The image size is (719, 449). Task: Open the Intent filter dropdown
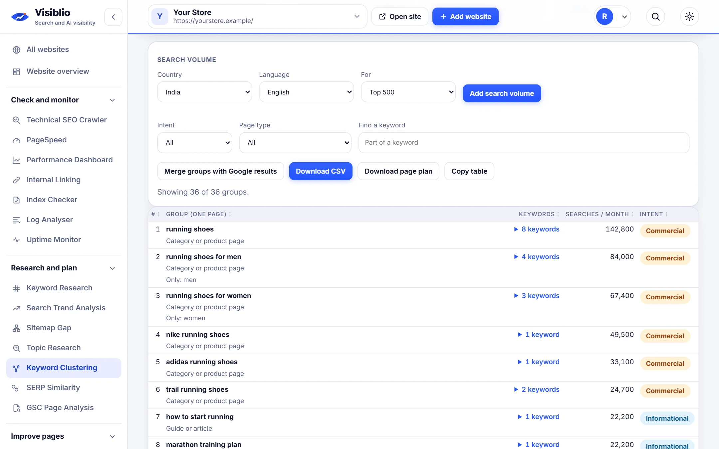coord(194,143)
